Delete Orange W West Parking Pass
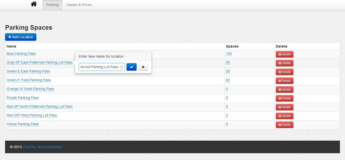345x160 pixels. tap(284, 90)
